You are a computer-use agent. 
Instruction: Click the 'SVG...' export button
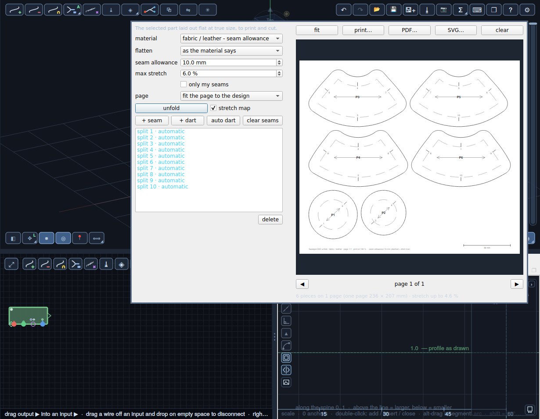[x=456, y=30]
